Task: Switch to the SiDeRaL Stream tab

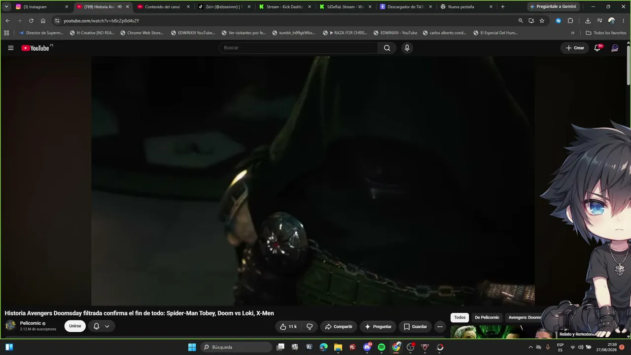Action: point(346,7)
